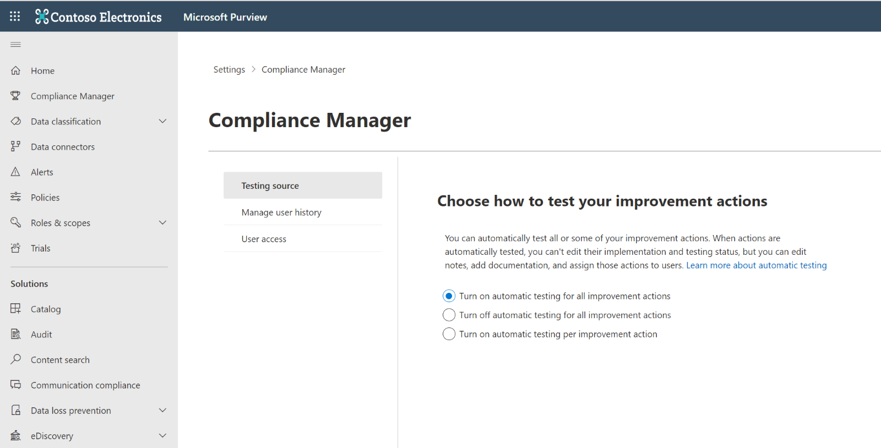881x448 pixels.
Task: Click Learn more about automatic testing link
Action: [x=756, y=265]
